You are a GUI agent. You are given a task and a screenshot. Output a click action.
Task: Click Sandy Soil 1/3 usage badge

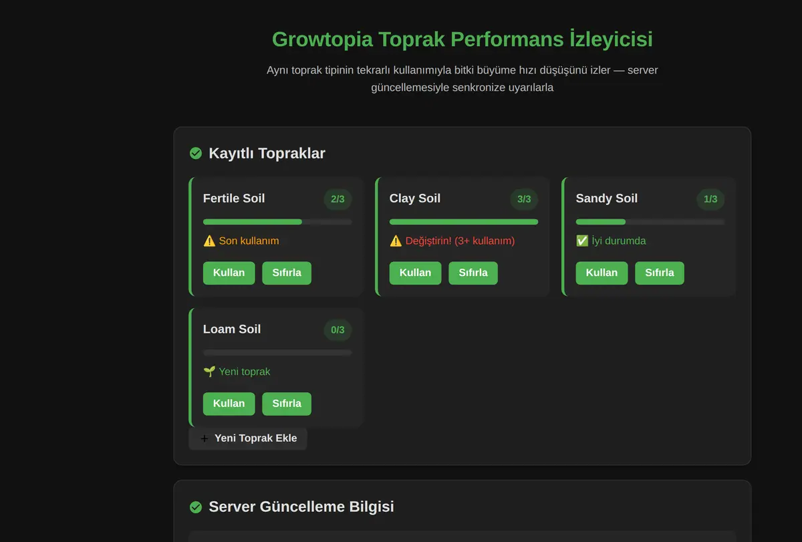pyautogui.click(x=710, y=199)
